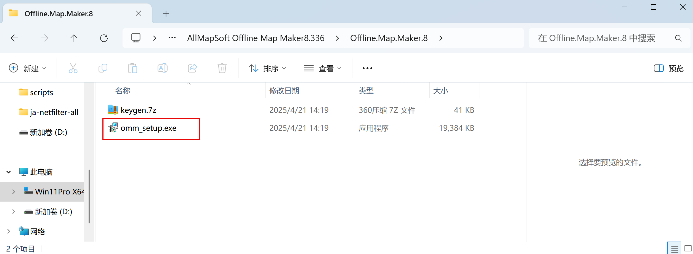Expand the Win11Pro X64 drive node
This screenshot has width=693, height=254.
[x=14, y=192]
